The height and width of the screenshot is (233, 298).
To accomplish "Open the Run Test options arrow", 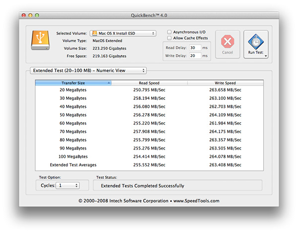I will point(266,56).
